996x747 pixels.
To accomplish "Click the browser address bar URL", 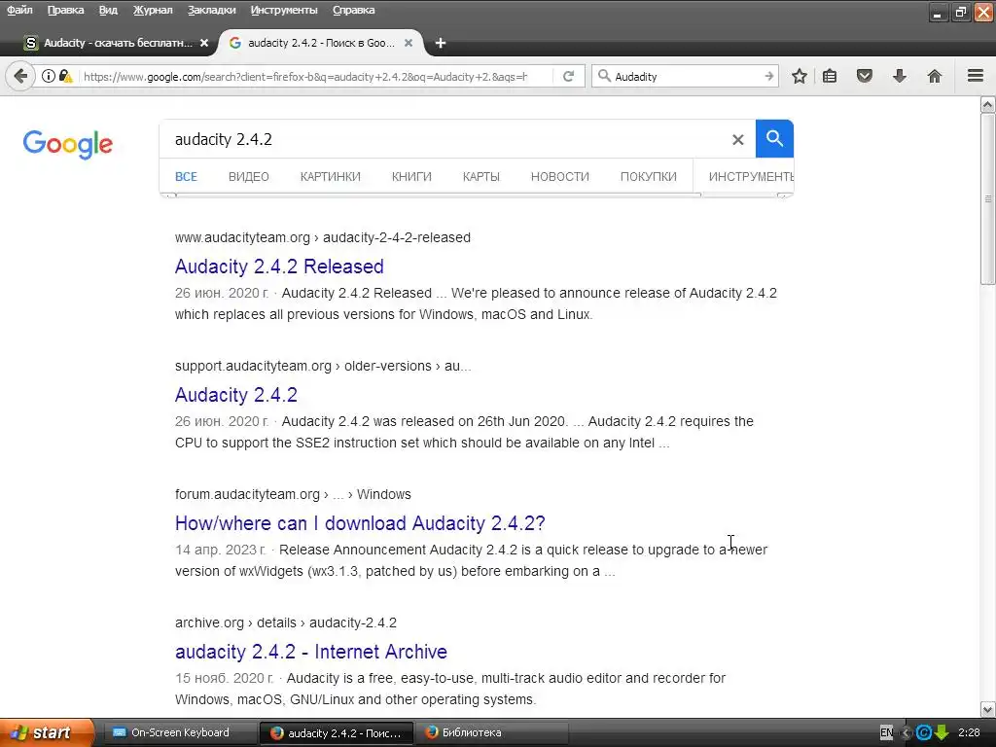I will tap(304, 76).
